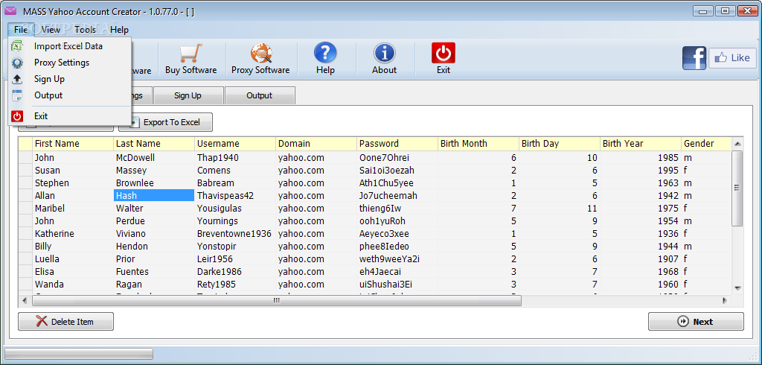Viewport: 762px width, 365px height.
Task: Select last name cell Brownlee
Action: tap(154, 183)
